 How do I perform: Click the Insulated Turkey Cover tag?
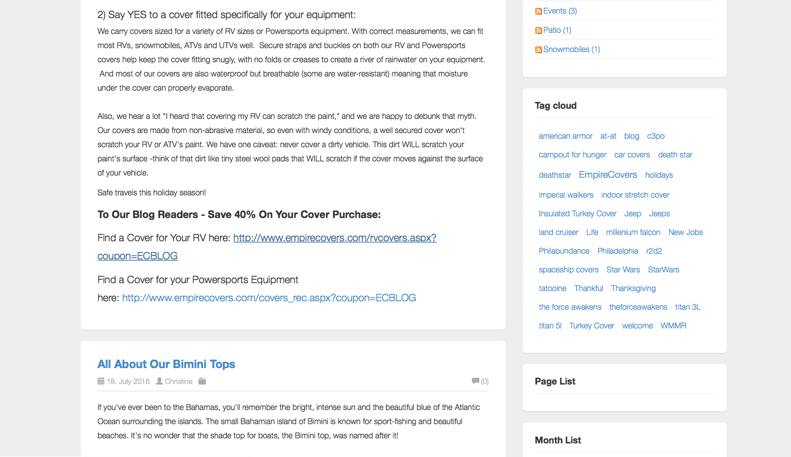pyautogui.click(x=577, y=213)
